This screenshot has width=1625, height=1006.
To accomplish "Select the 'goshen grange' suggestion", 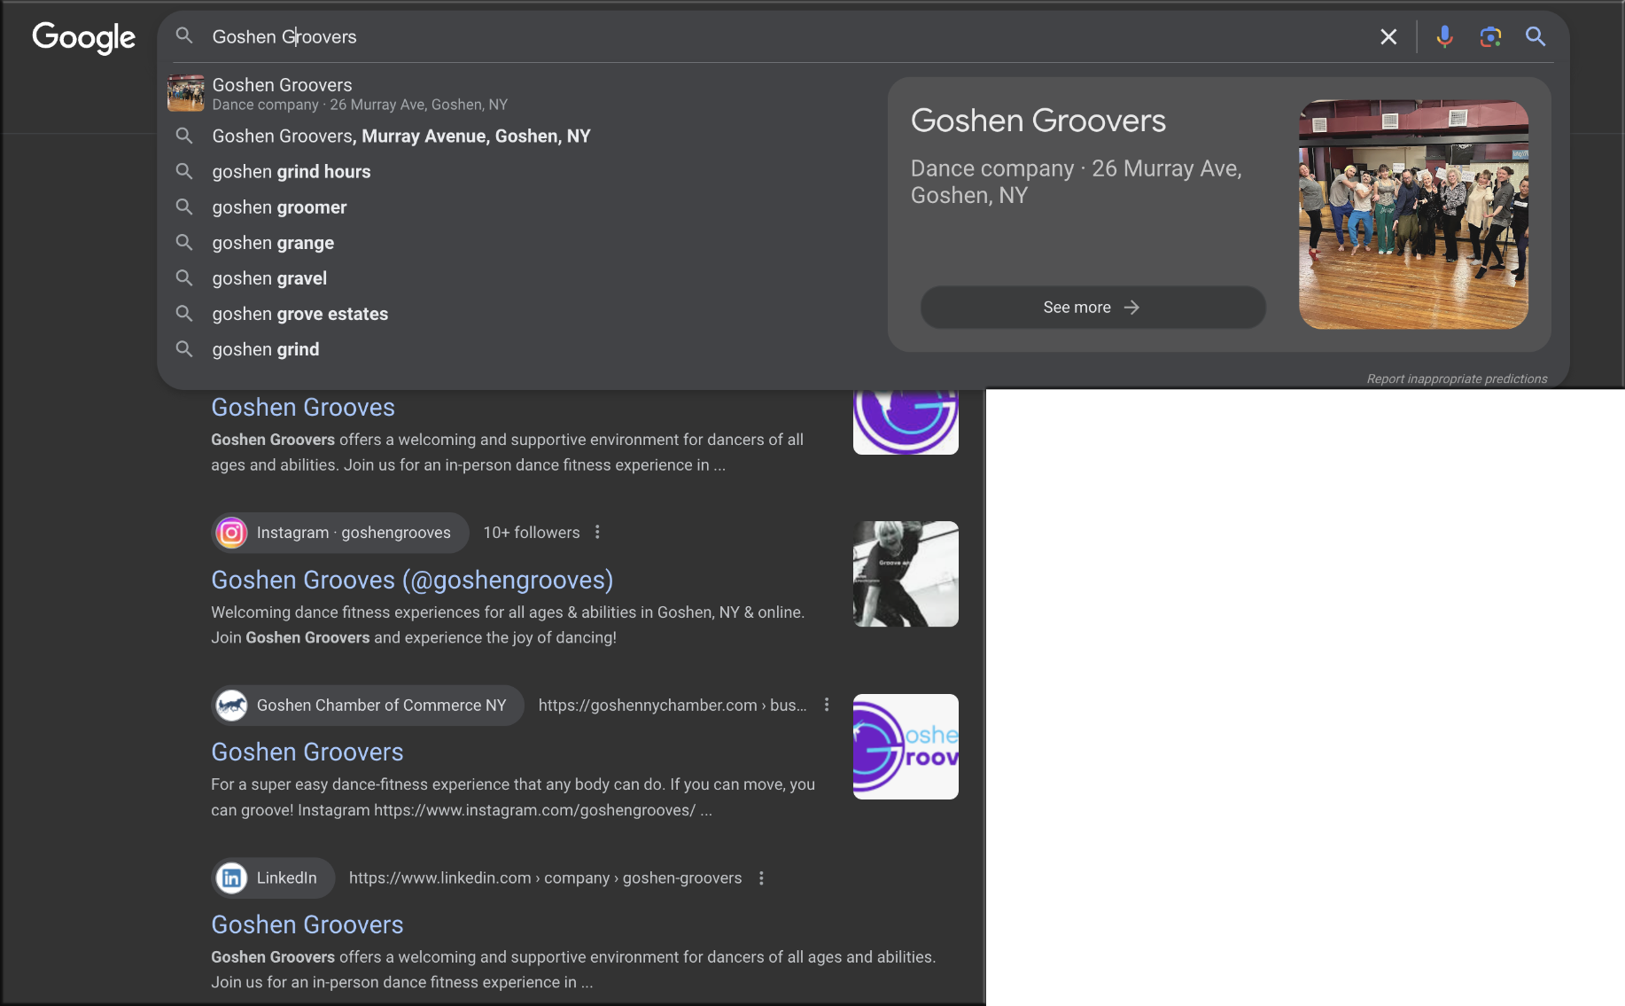I will coord(272,242).
